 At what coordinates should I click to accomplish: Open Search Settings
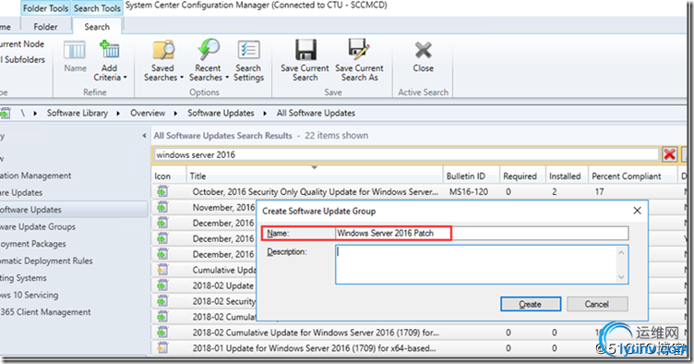248,61
